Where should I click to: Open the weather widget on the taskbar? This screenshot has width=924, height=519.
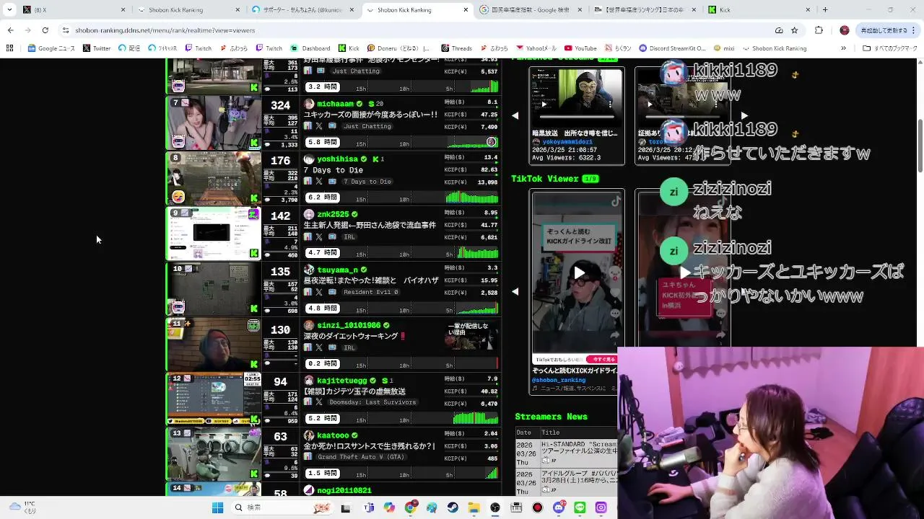[22, 507]
